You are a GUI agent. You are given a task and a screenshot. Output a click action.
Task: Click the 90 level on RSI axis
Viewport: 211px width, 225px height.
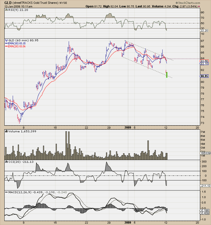click(x=202, y=12)
